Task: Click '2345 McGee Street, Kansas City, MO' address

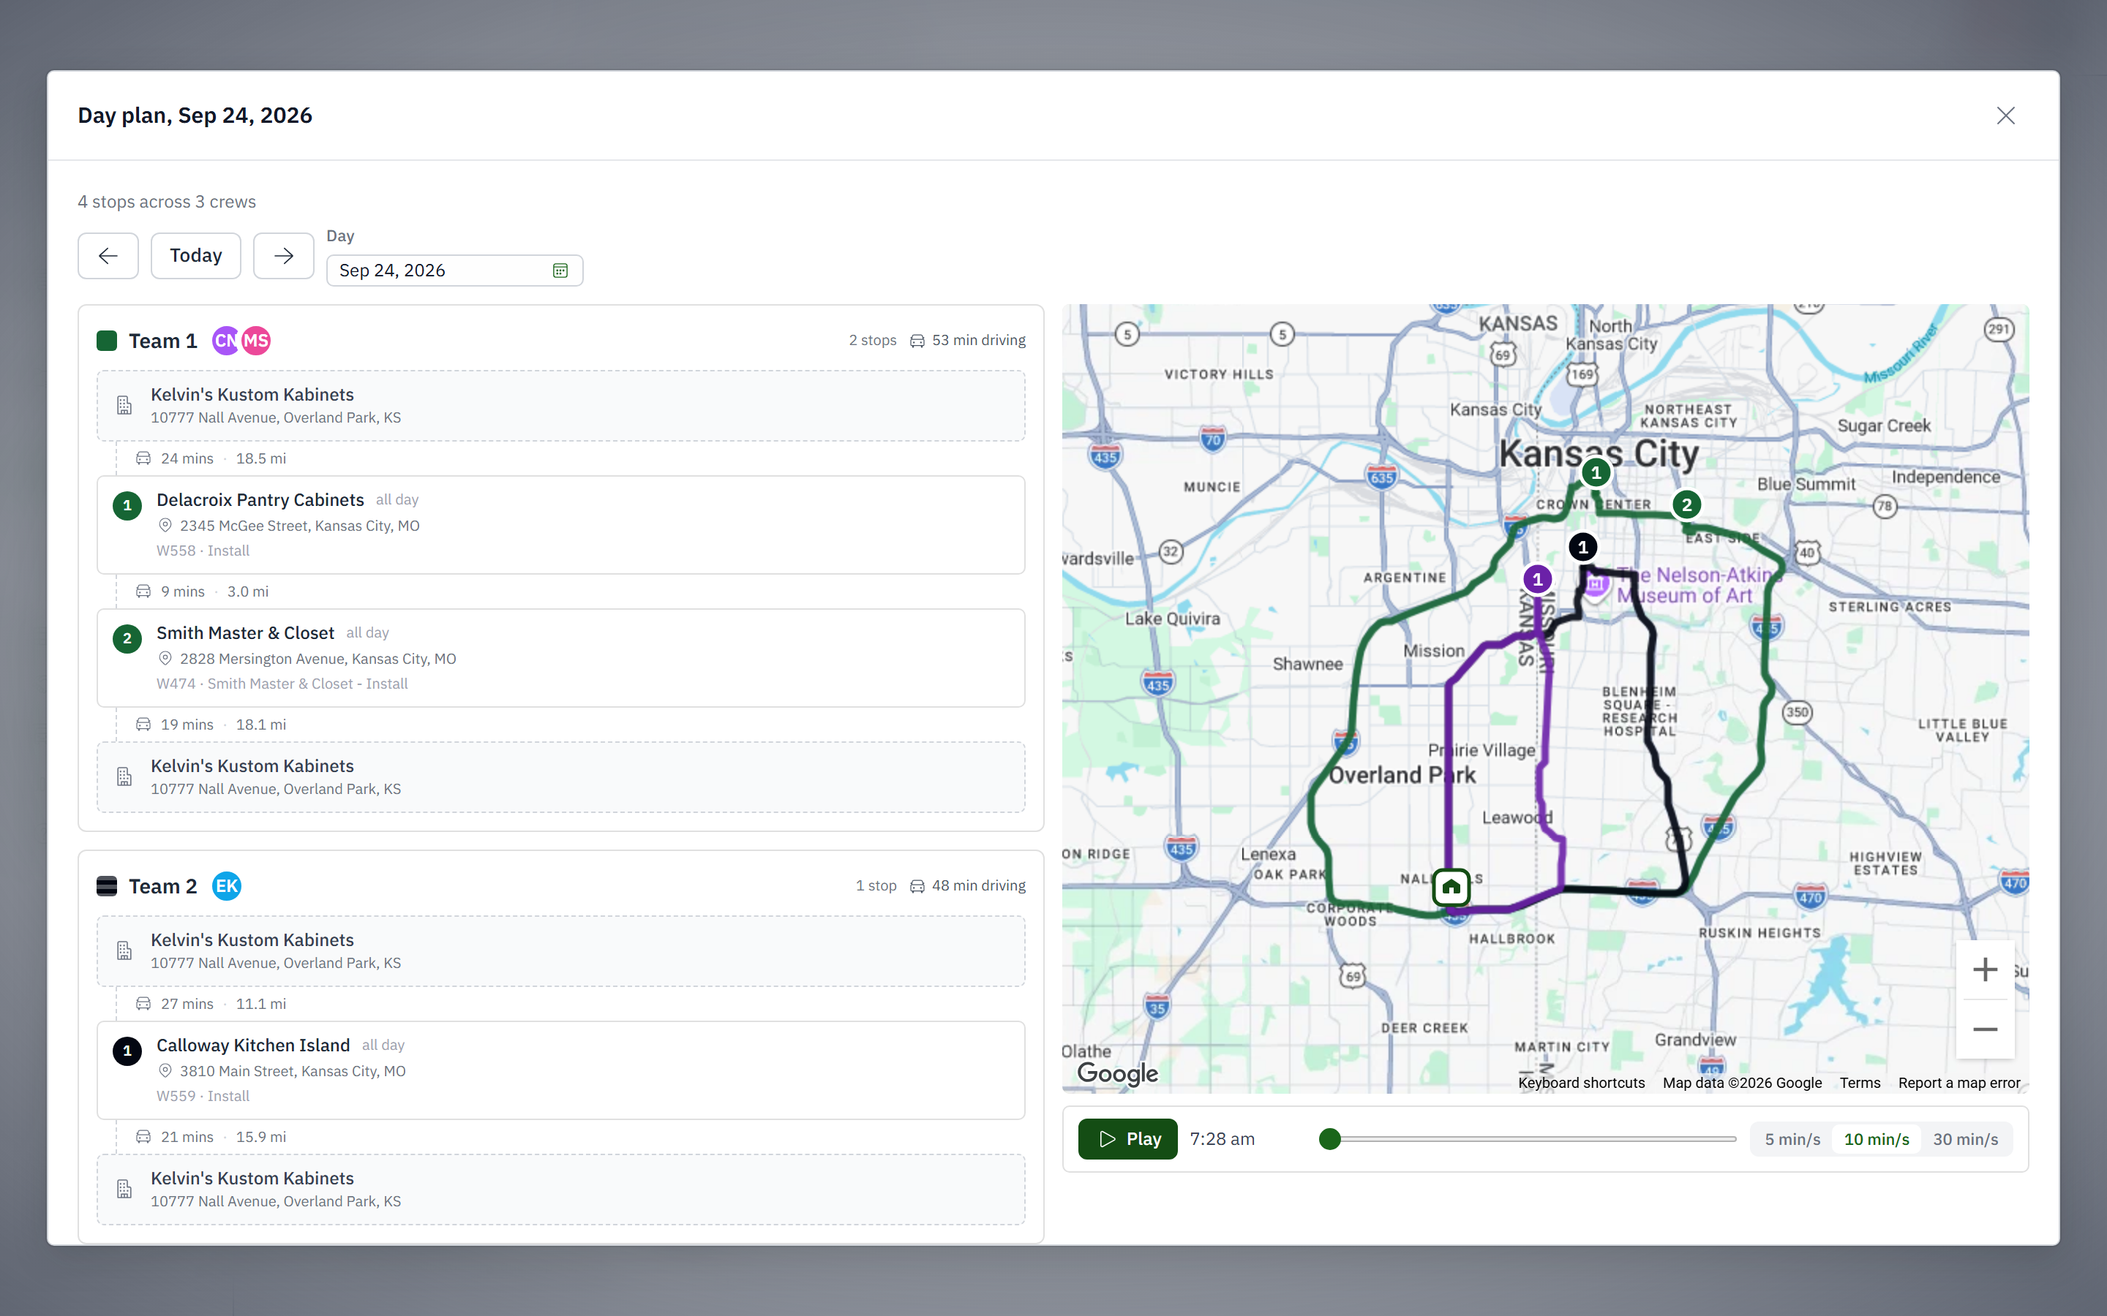Action: click(299, 526)
